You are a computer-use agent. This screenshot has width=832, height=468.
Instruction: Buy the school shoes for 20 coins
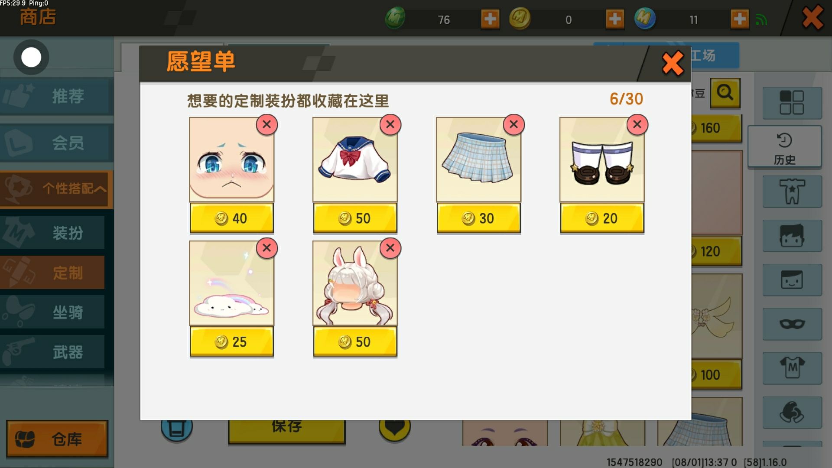tap(602, 218)
